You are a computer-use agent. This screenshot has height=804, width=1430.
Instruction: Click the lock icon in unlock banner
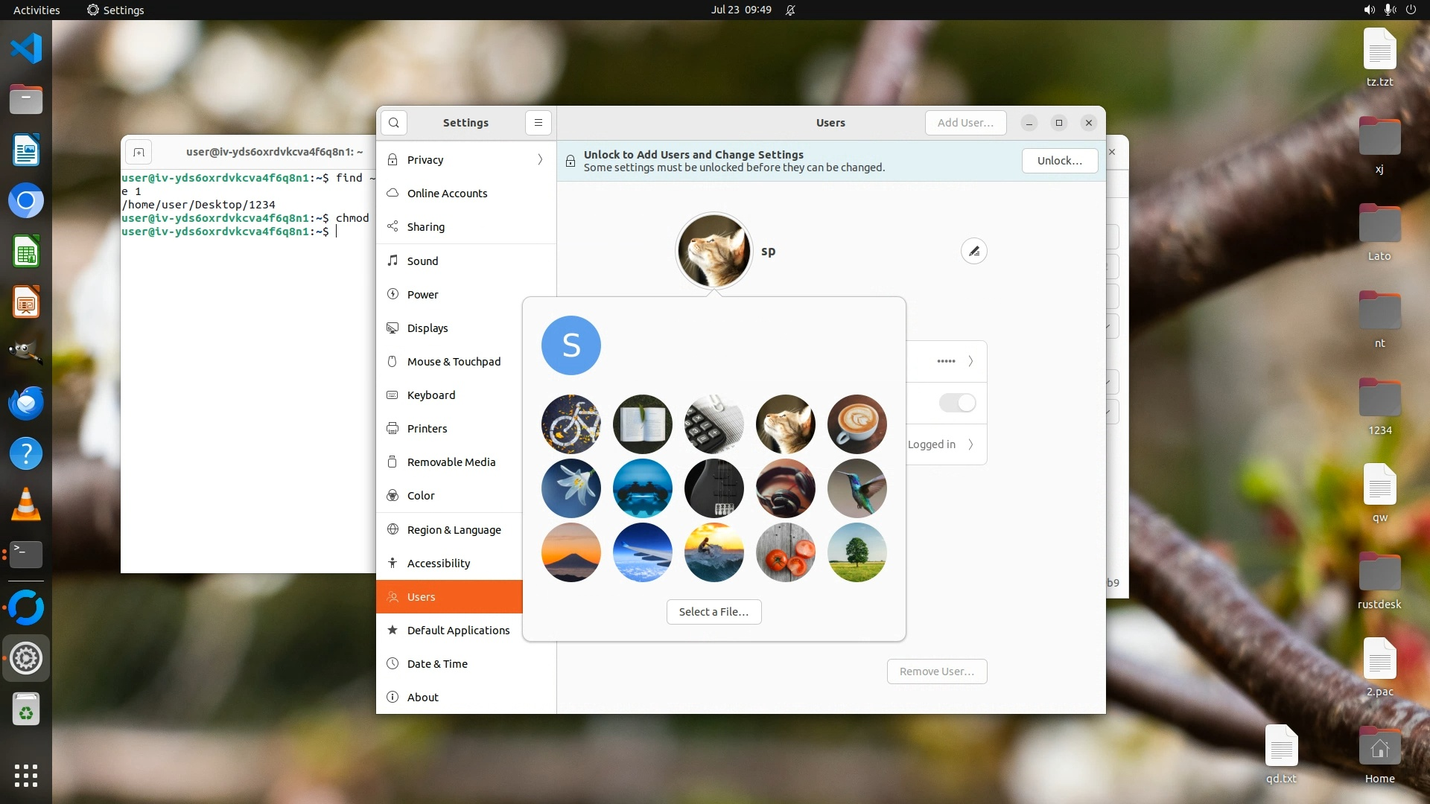(571, 162)
